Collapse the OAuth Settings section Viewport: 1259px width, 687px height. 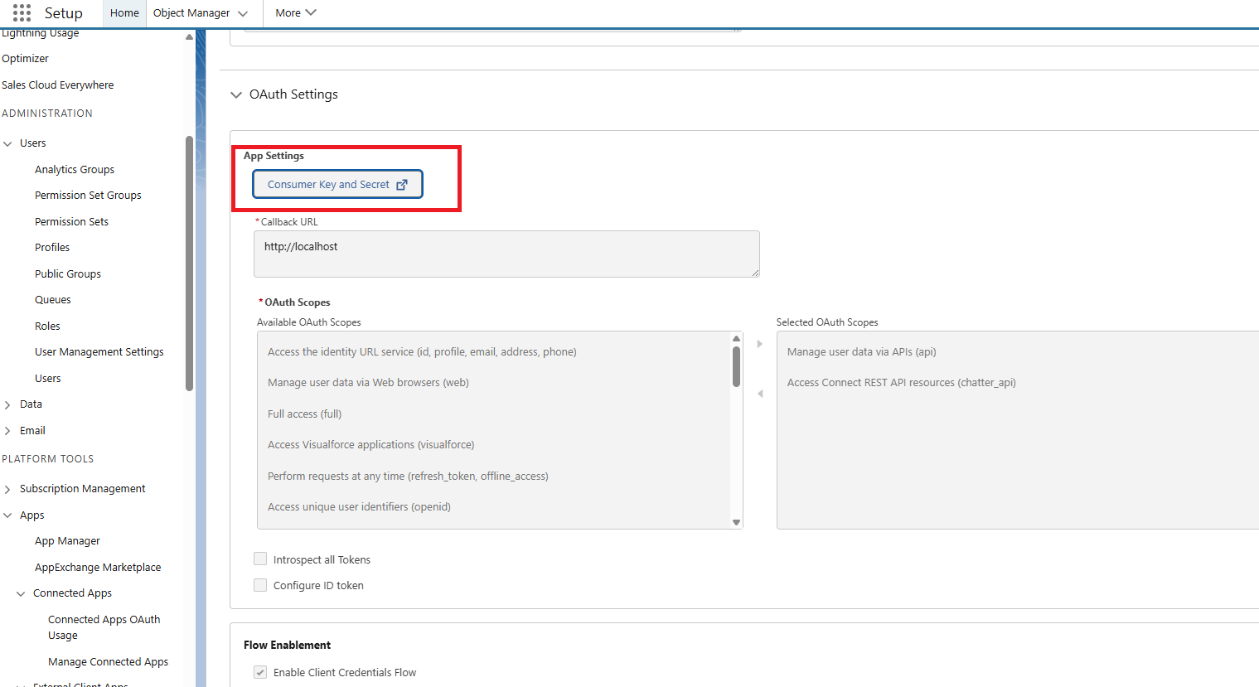(236, 94)
